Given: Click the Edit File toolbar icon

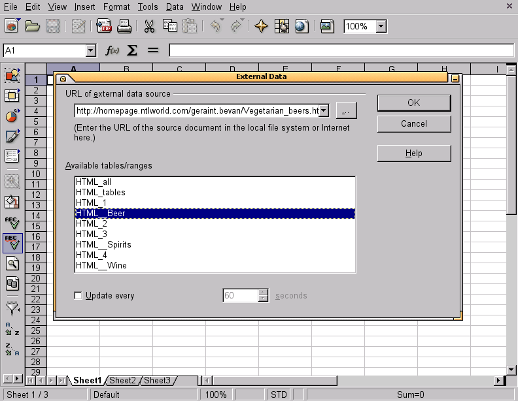Looking at the screenshot, I should [78, 26].
